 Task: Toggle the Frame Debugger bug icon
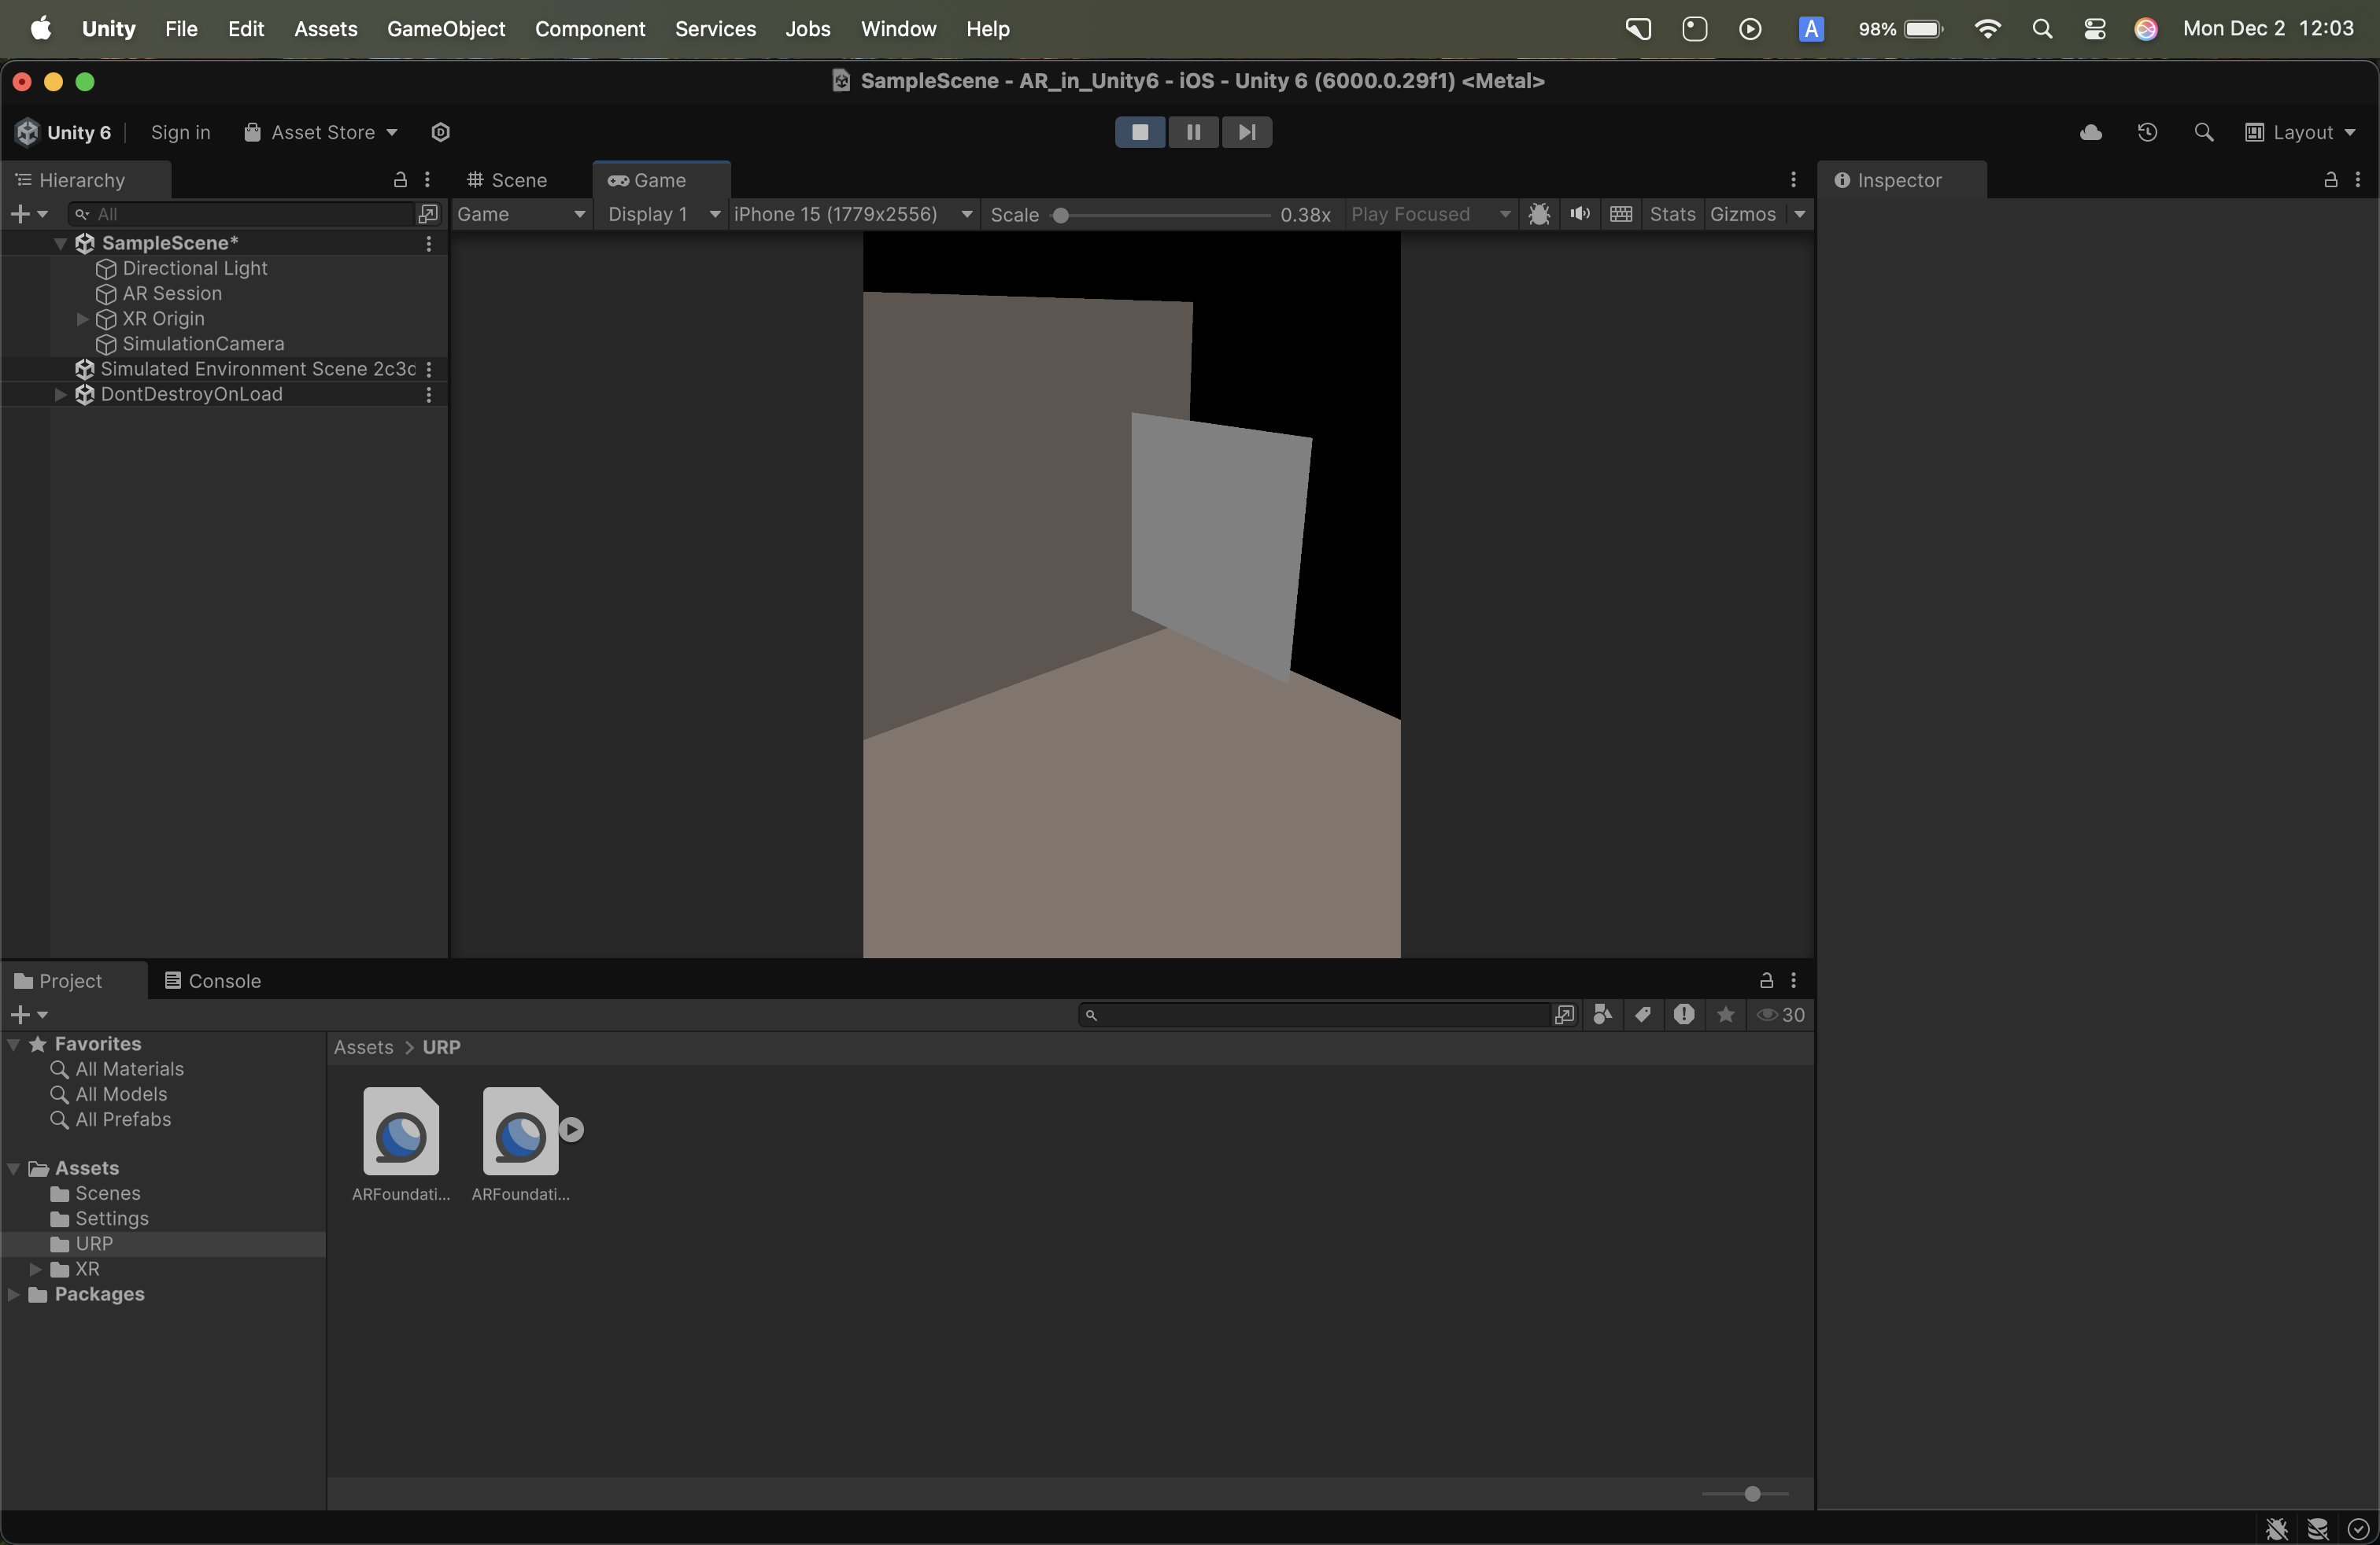1539,214
